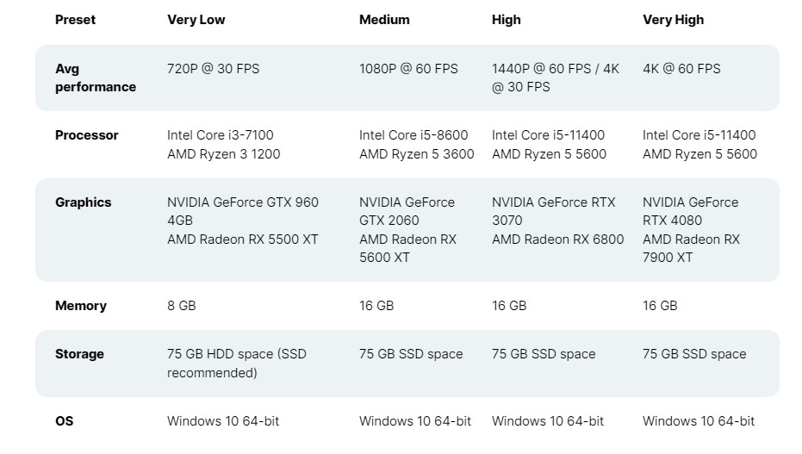Select the Processor row label
This screenshot has width=802, height=454.
[86, 135]
